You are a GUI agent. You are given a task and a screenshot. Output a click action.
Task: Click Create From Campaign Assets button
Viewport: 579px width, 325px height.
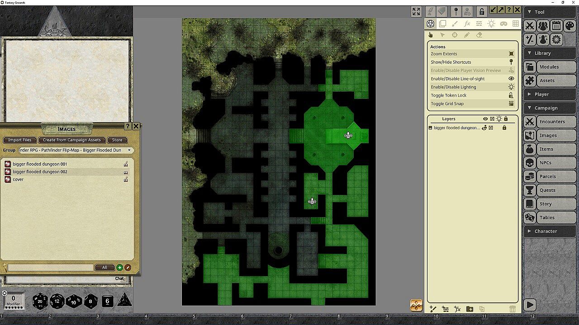click(72, 140)
